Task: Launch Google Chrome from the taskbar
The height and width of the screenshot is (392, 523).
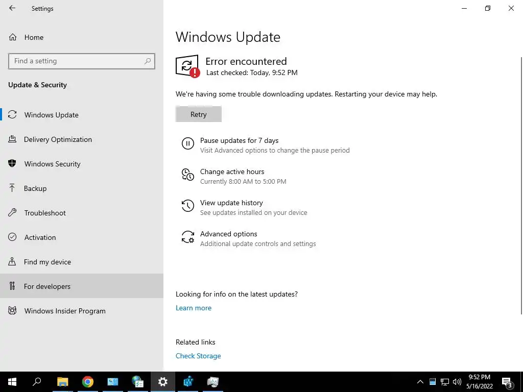Action: tap(88, 382)
